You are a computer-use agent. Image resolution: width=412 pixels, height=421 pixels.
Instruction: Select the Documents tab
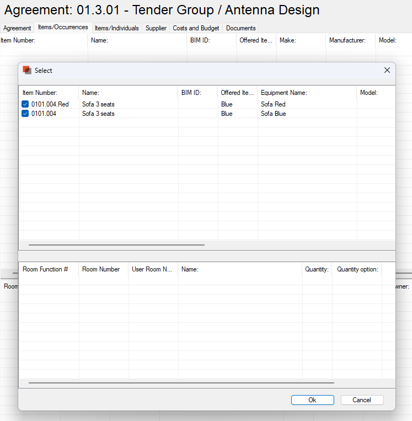pyautogui.click(x=240, y=28)
